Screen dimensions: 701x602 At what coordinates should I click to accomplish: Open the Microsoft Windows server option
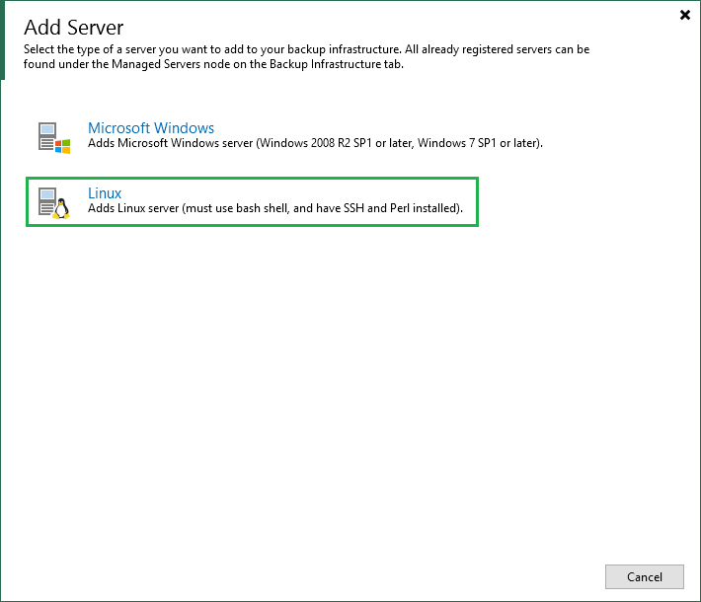(151, 128)
